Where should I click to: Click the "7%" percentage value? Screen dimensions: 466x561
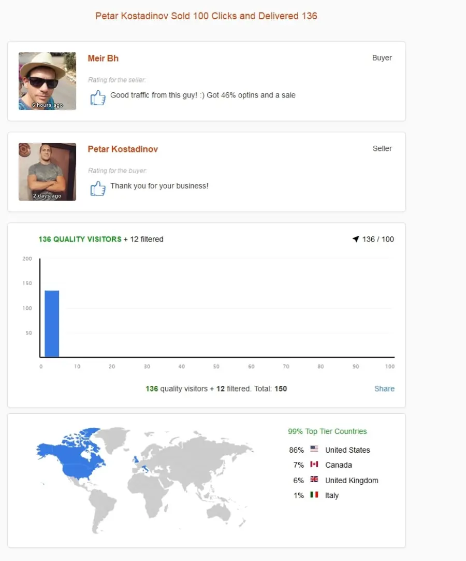[298, 465]
